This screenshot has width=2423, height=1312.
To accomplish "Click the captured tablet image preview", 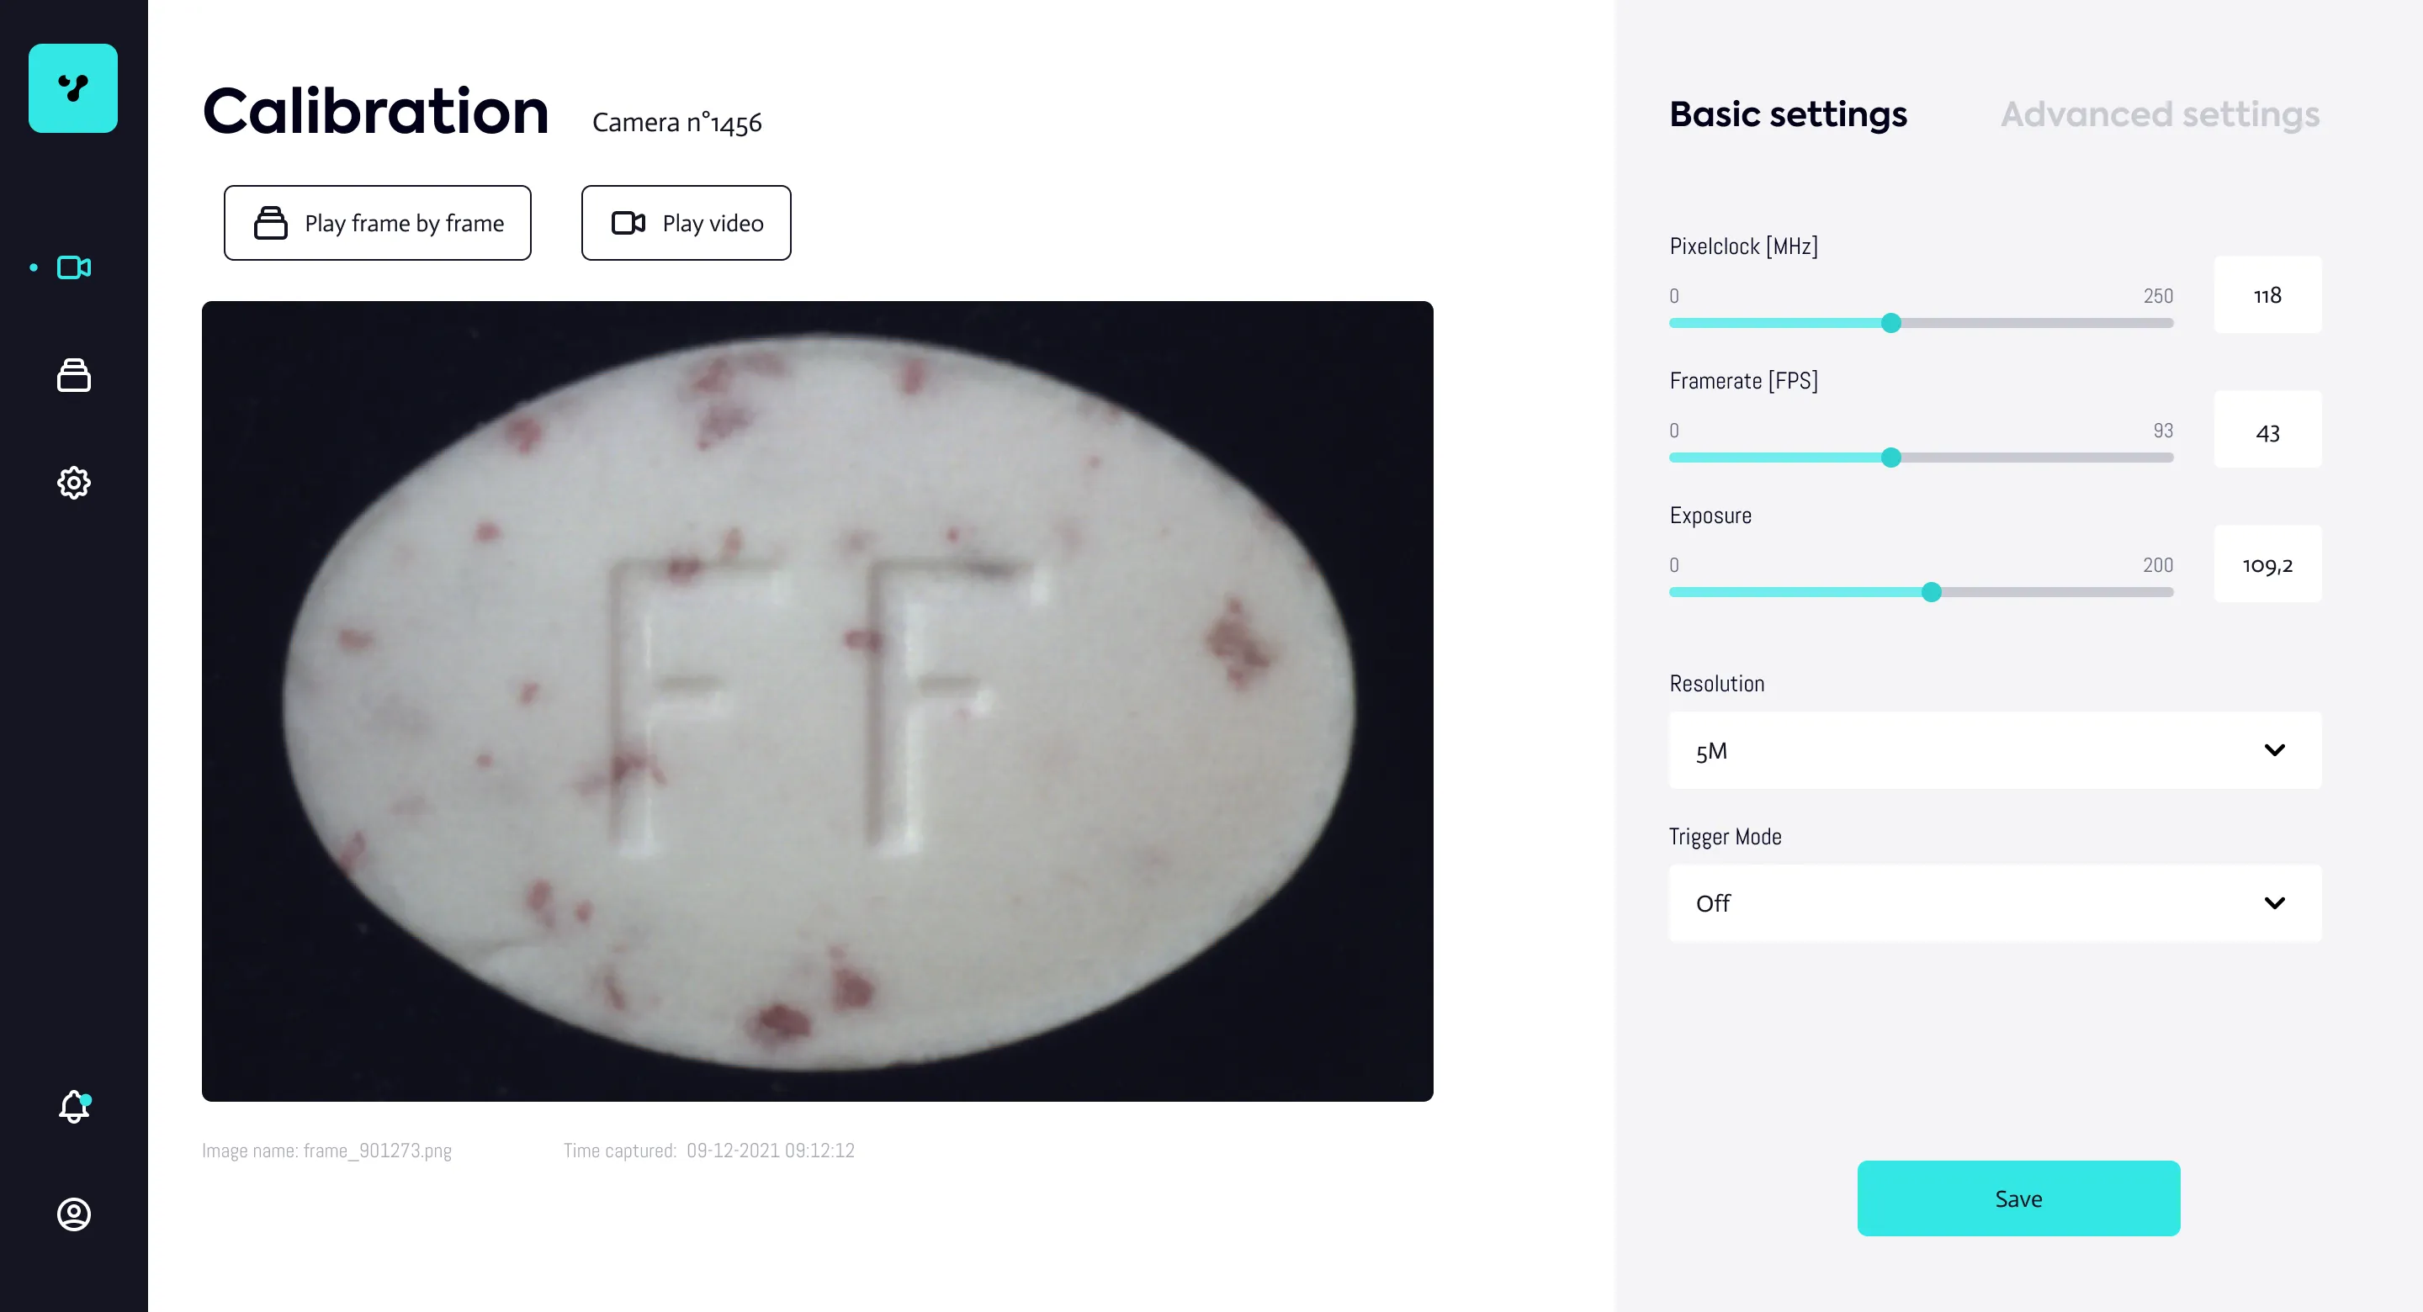I will click(x=816, y=701).
